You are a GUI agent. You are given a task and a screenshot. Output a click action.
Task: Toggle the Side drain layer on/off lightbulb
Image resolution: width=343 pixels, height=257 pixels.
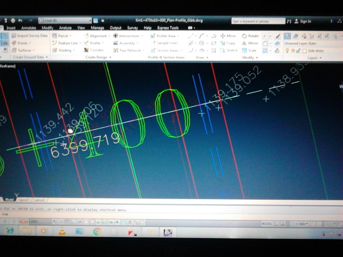pyautogui.click(x=288, y=51)
